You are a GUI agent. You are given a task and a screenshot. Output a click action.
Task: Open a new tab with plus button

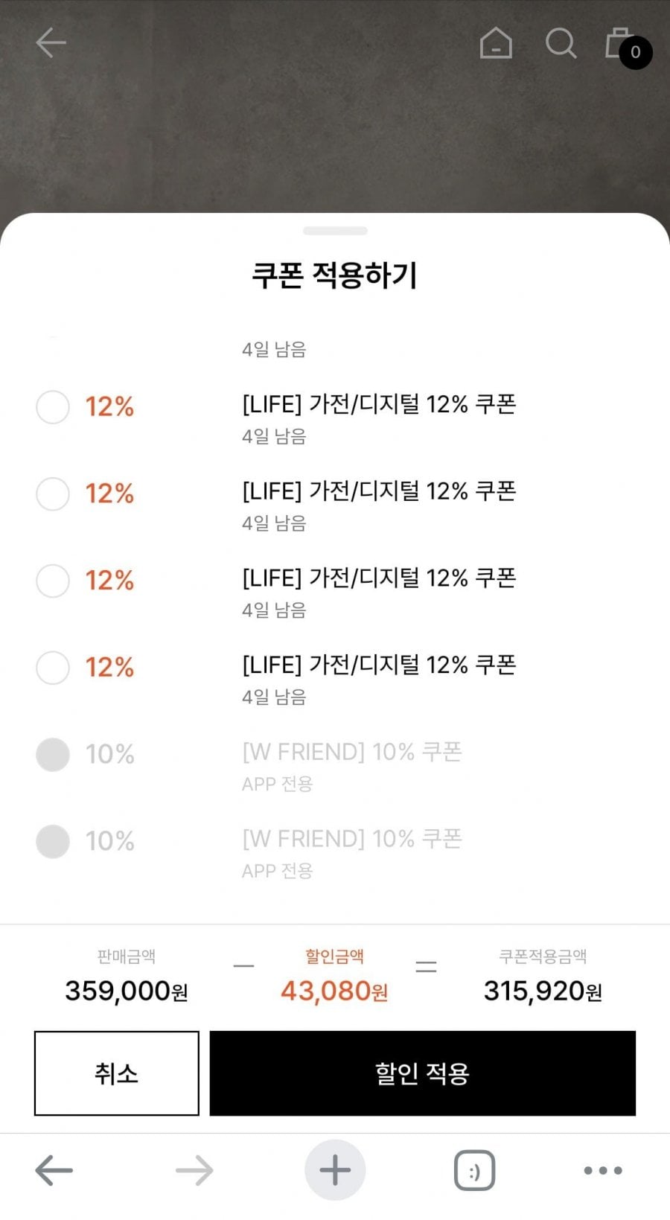pyautogui.click(x=335, y=1170)
